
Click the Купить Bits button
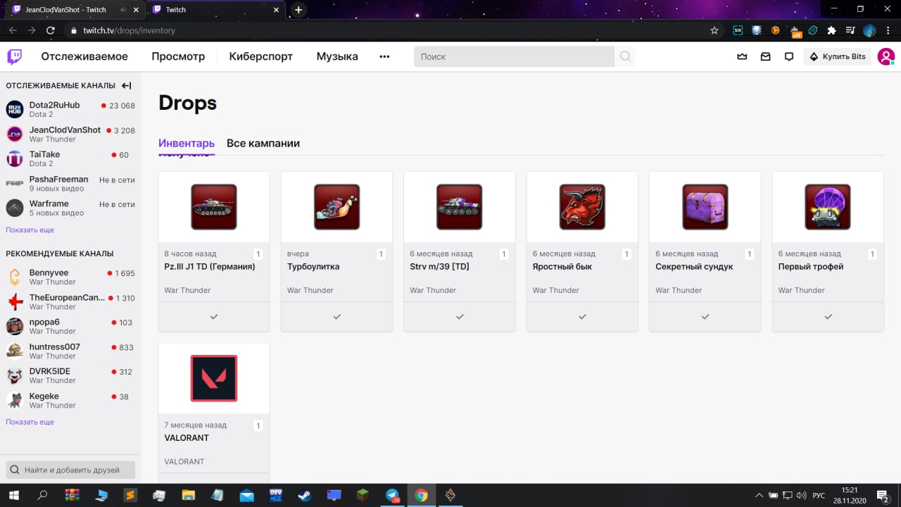(838, 56)
